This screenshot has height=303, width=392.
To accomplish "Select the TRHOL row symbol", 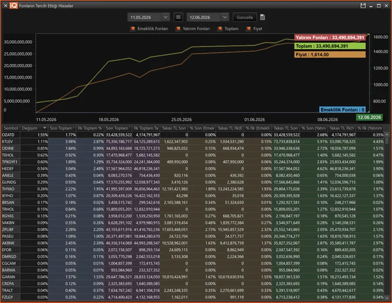I will 8,209.
